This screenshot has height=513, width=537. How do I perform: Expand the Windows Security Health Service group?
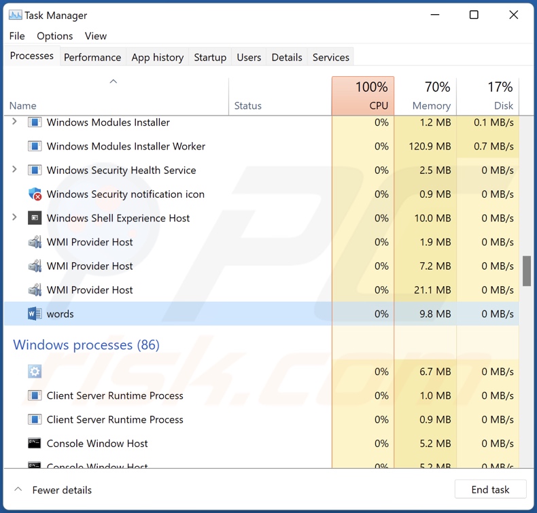[14, 169]
